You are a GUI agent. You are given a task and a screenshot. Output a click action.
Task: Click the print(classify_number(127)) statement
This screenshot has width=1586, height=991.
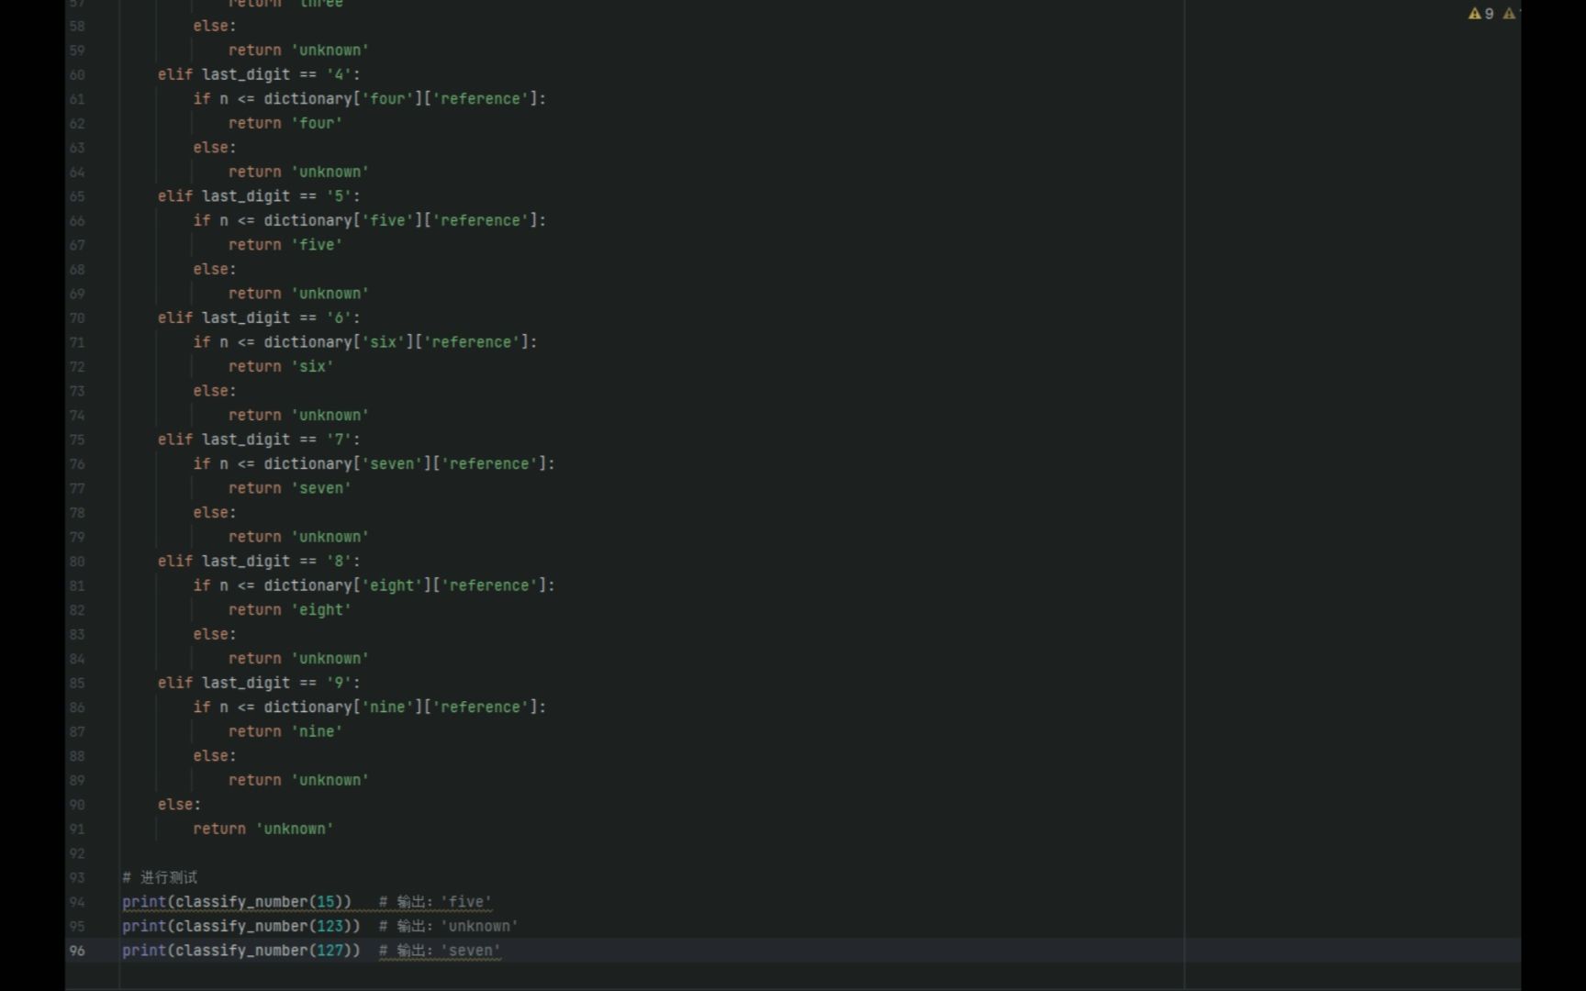pyautogui.click(x=241, y=951)
